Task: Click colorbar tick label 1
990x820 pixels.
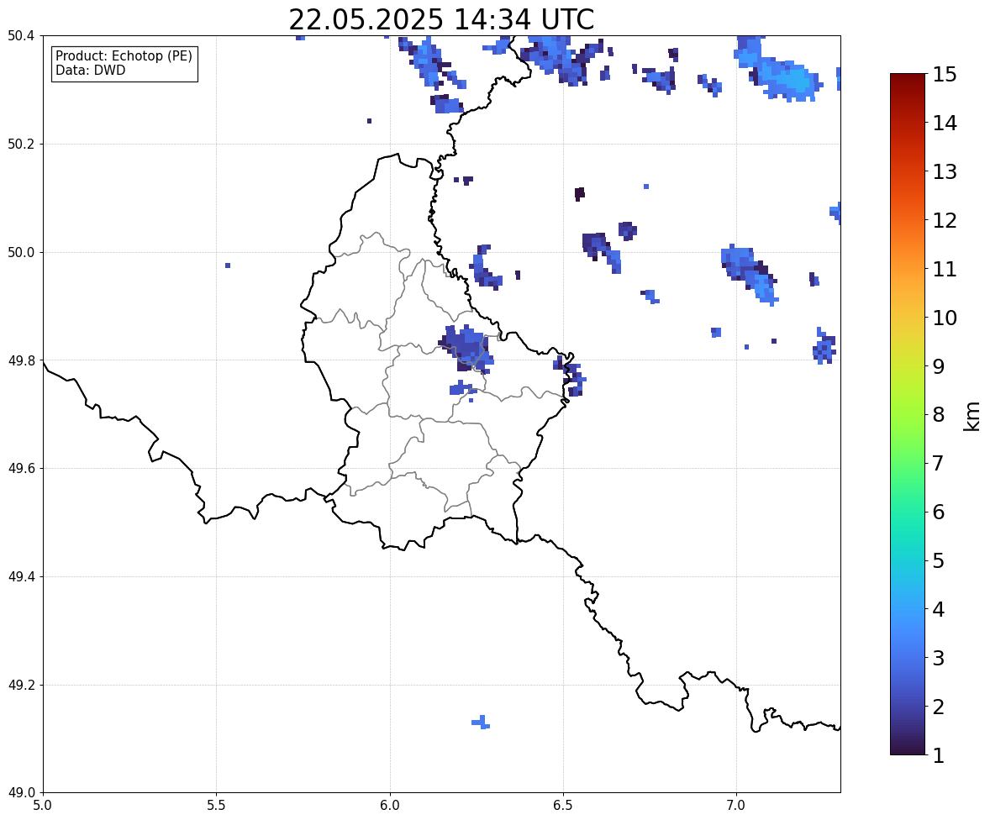Action: 939,755
